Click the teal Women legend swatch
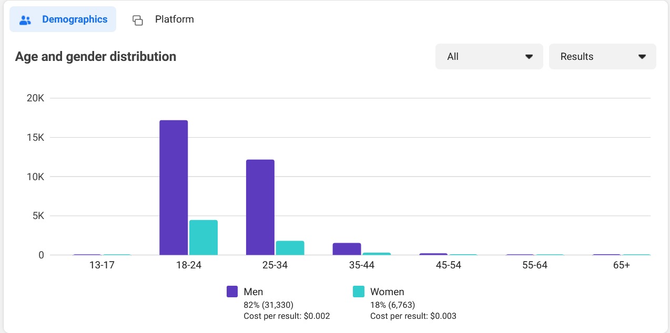The image size is (670, 333). [359, 292]
